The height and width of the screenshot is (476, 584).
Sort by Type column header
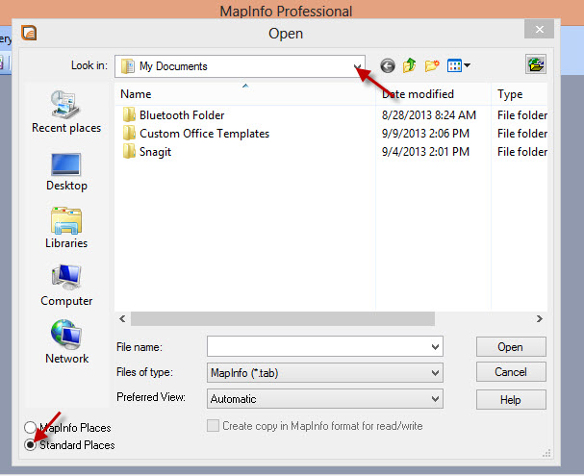[520, 94]
